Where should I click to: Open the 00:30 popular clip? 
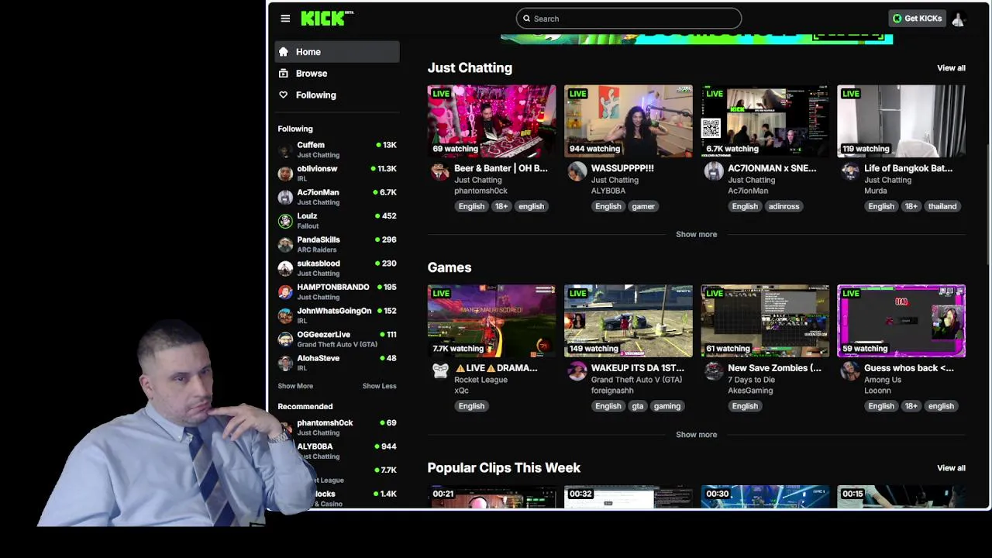pos(765,497)
